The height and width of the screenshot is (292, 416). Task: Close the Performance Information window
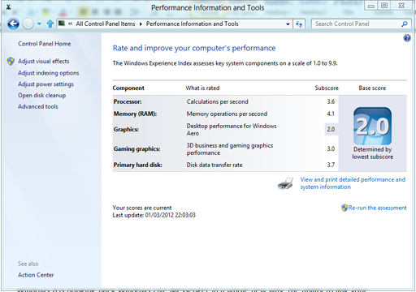(x=401, y=6)
